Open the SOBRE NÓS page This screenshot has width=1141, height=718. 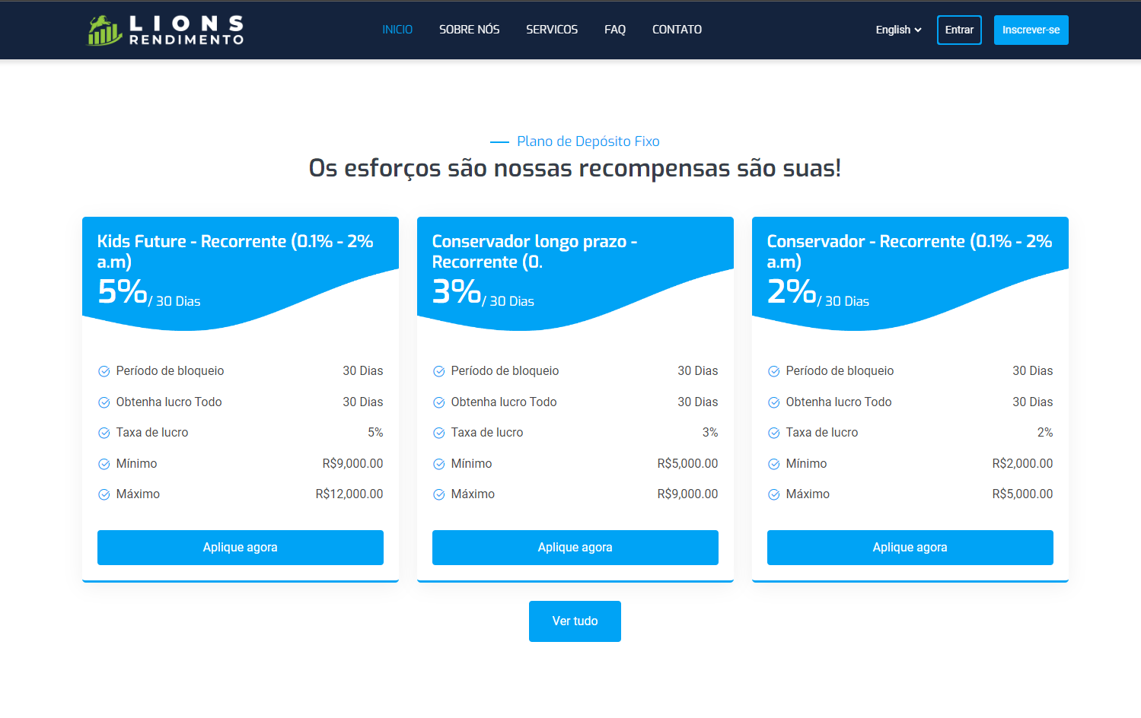(x=469, y=30)
